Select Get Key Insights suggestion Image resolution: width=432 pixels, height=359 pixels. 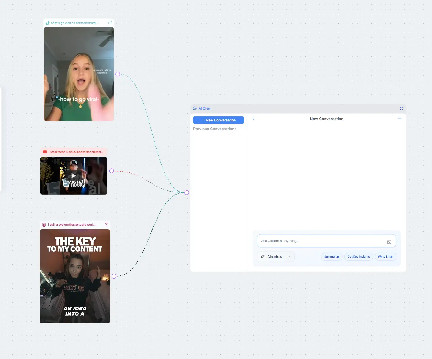(358, 257)
